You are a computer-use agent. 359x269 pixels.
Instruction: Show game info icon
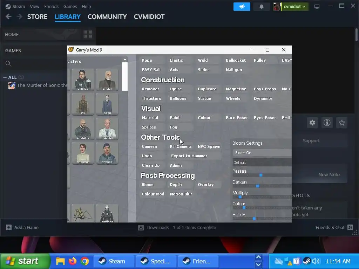(x=327, y=123)
